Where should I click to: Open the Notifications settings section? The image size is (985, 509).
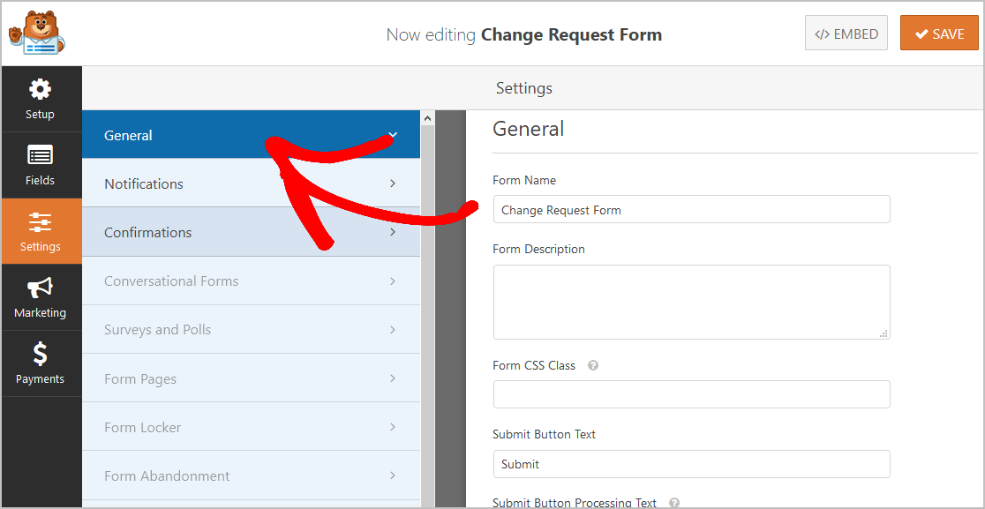point(251,183)
